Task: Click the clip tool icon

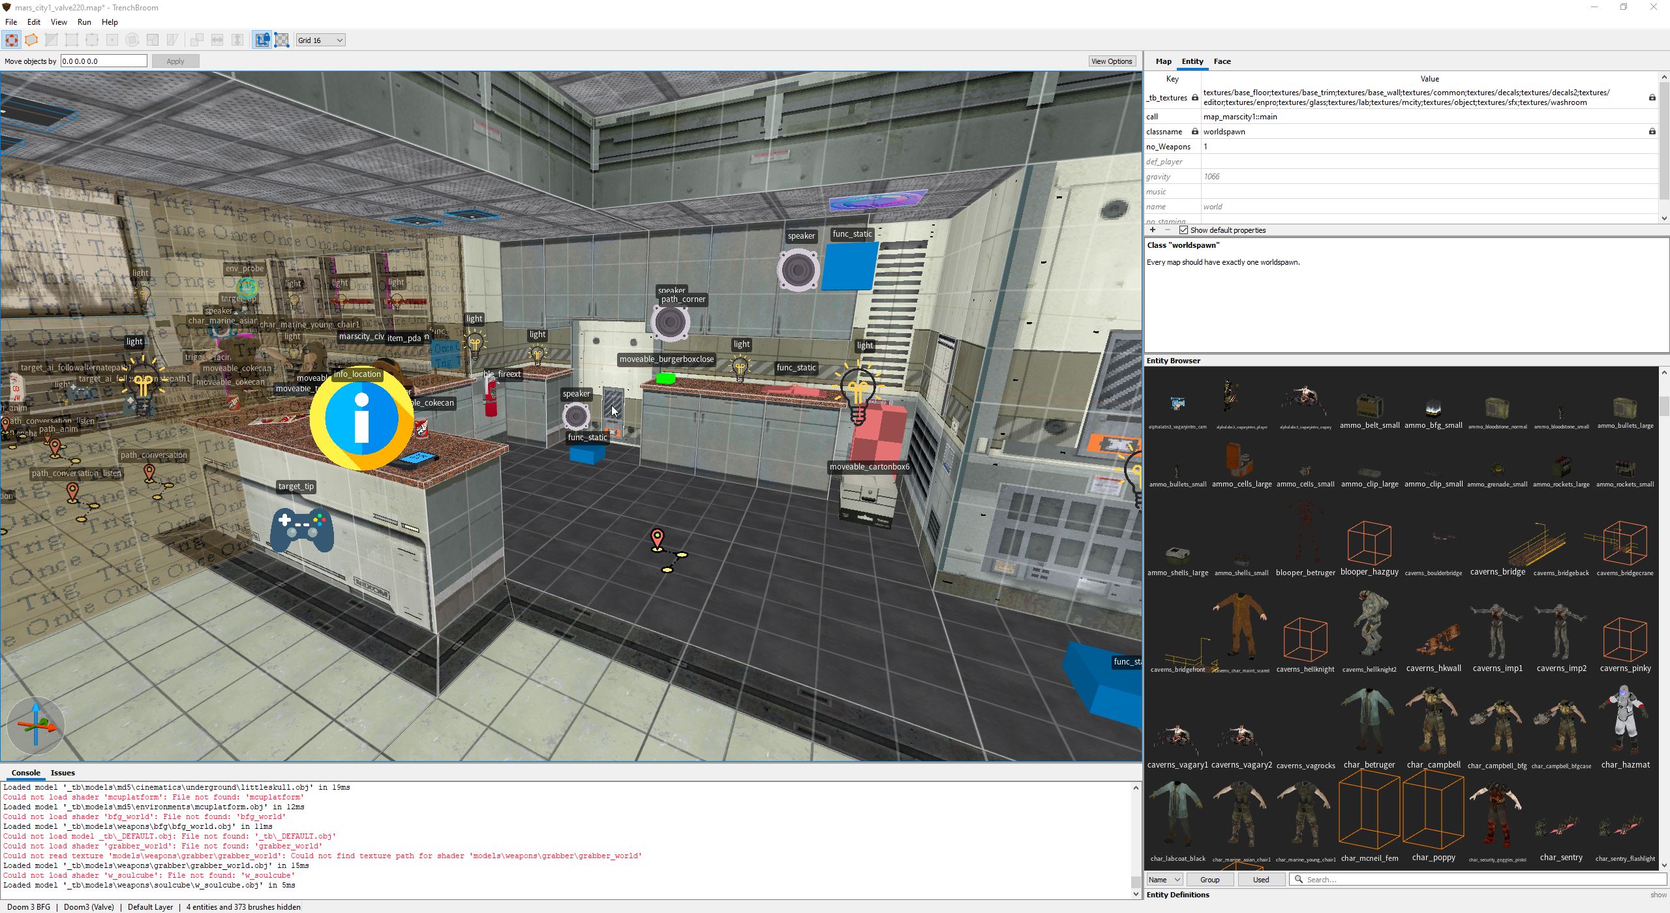Action: click(52, 40)
